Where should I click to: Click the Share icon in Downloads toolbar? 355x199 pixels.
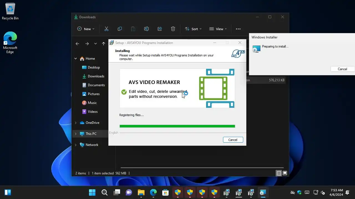click(160, 29)
